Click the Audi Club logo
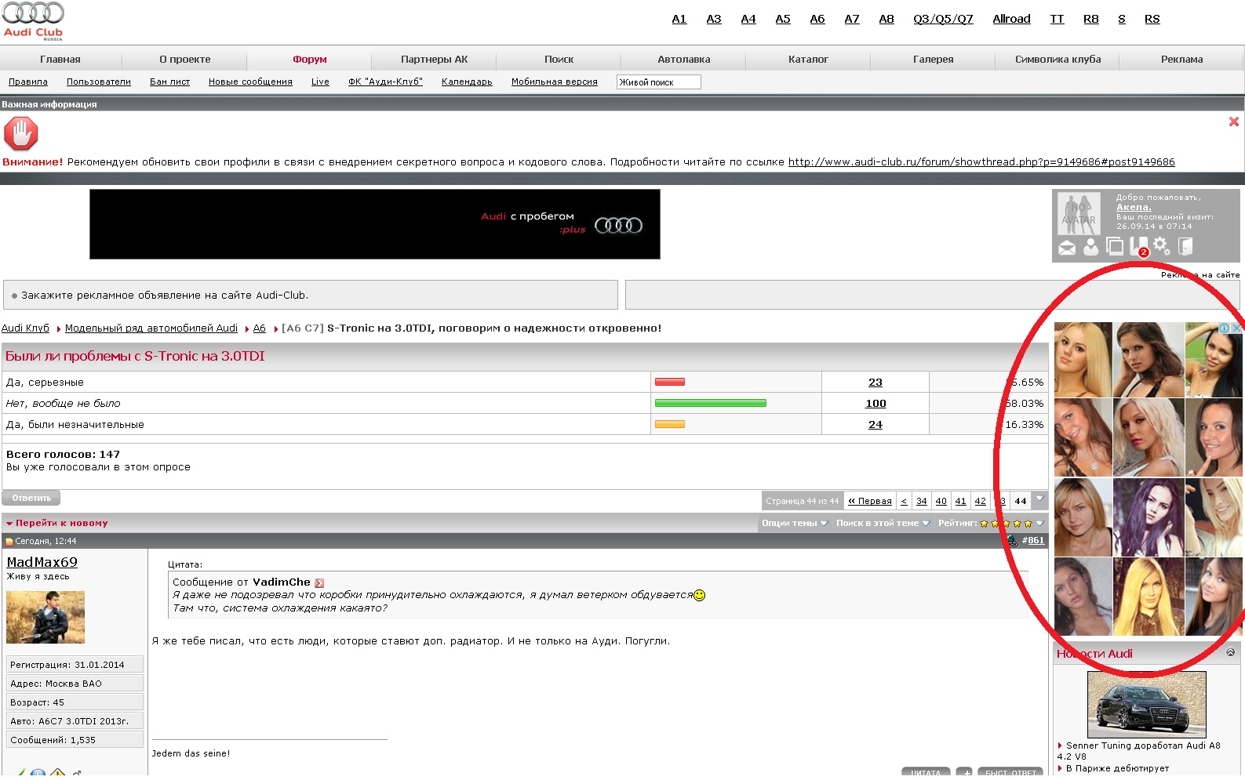This screenshot has height=780, width=1245. [x=33, y=21]
